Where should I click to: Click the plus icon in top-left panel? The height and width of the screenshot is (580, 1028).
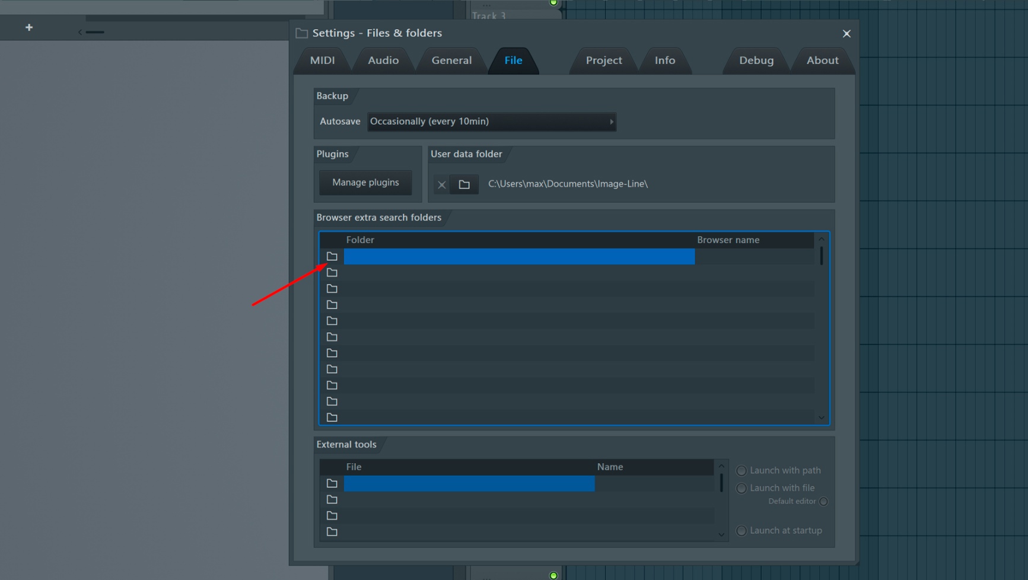click(x=29, y=27)
